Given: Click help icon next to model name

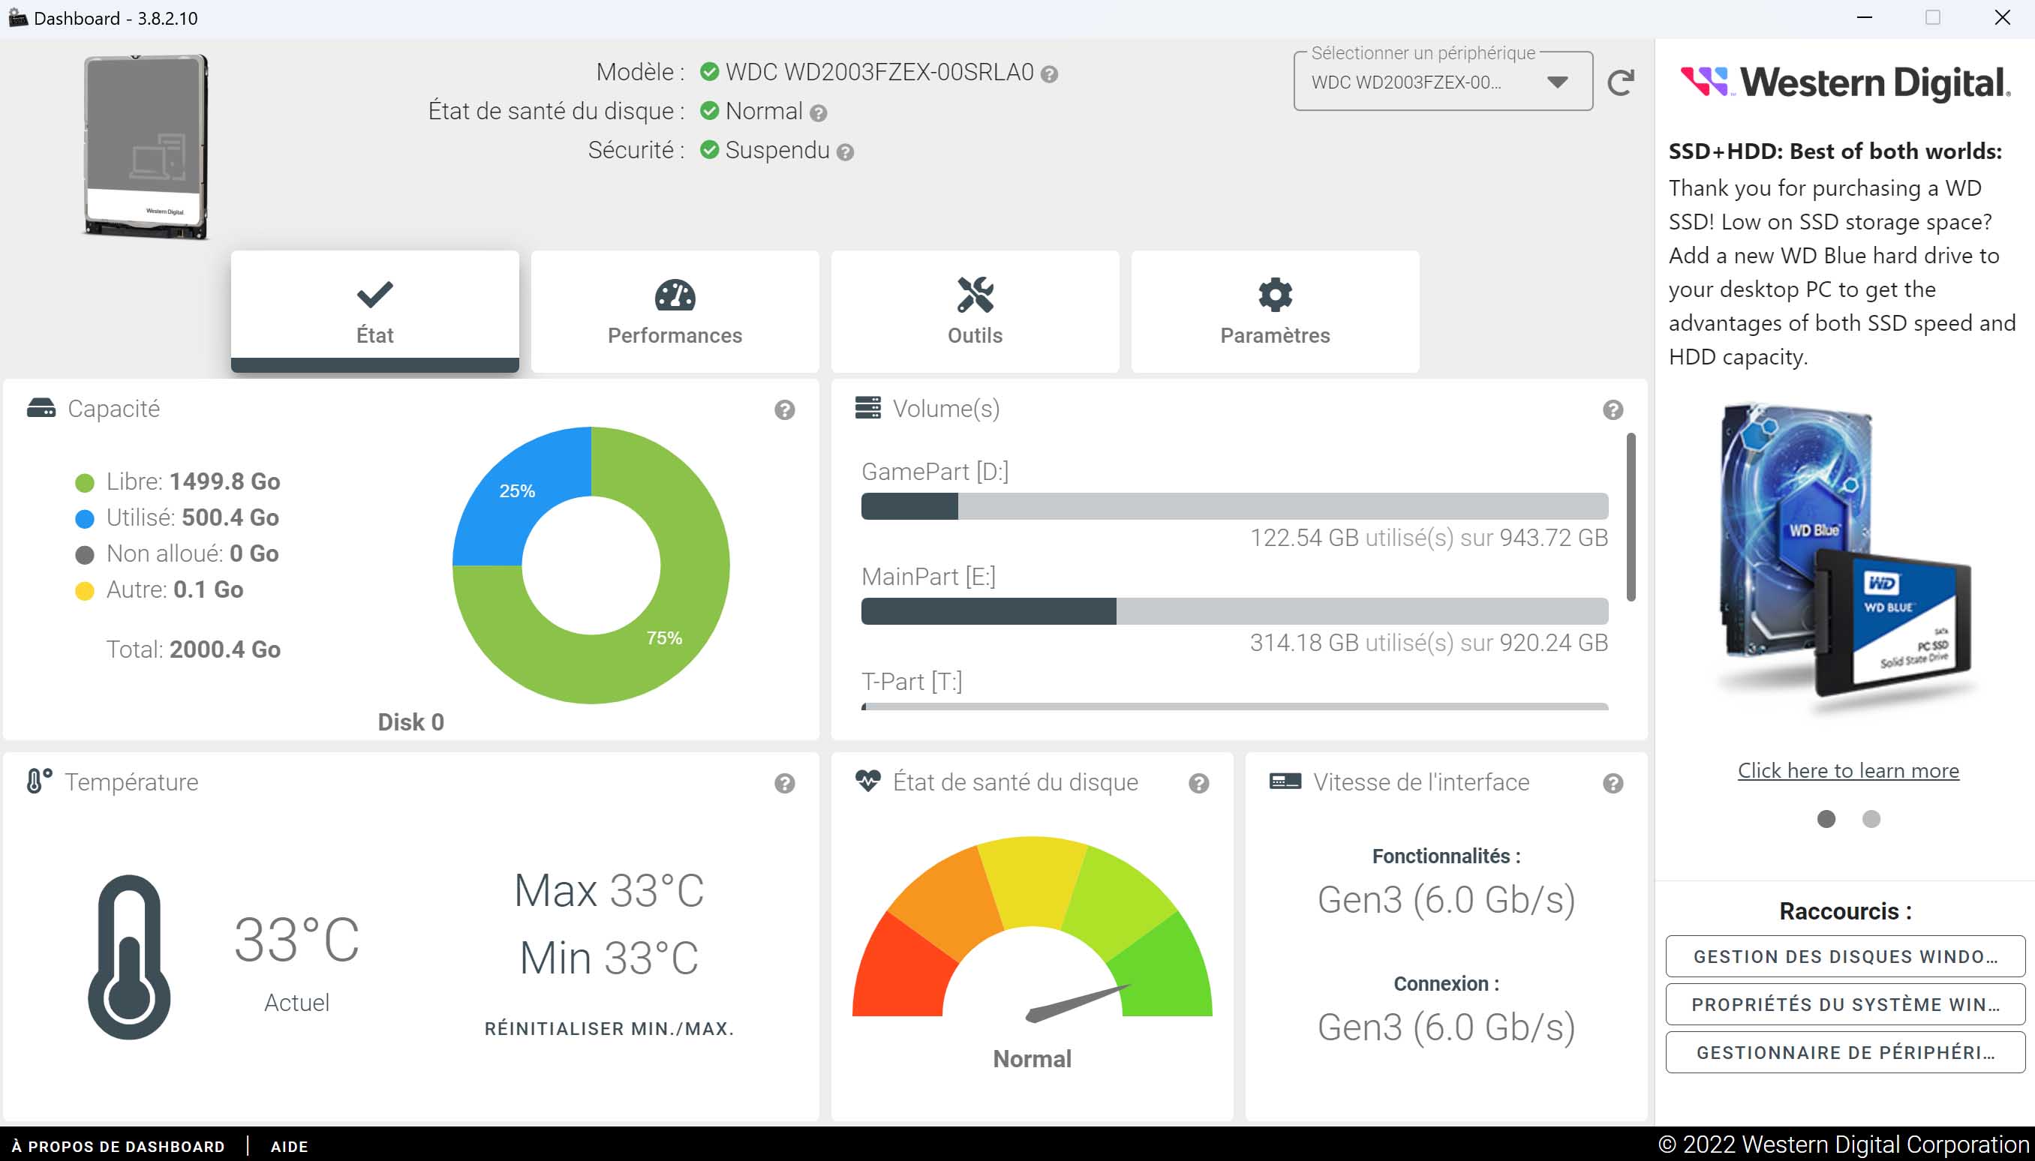Looking at the screenshot, I should coord(1050,74).
